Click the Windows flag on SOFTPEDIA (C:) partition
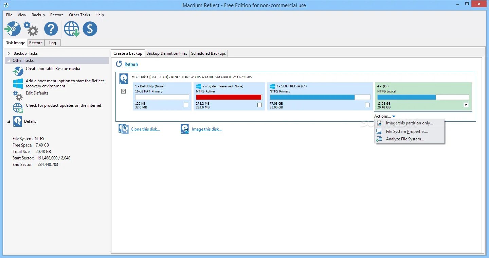 [x=272, y=86]
